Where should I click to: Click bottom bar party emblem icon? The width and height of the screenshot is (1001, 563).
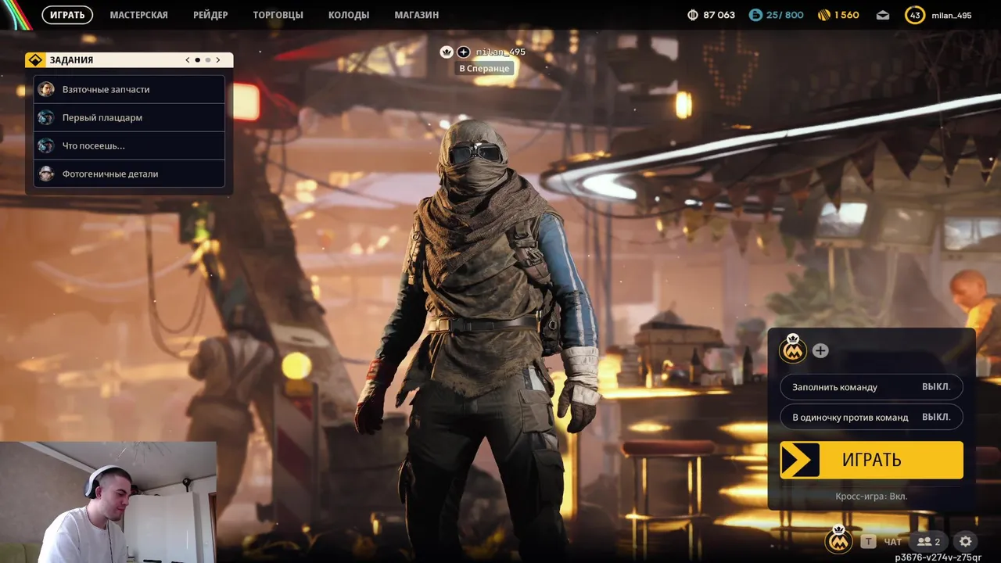tap(839, 540)
